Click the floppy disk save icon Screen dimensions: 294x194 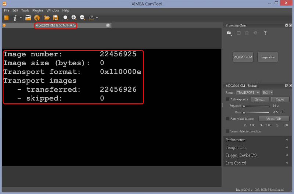click(x=55, y=17)
